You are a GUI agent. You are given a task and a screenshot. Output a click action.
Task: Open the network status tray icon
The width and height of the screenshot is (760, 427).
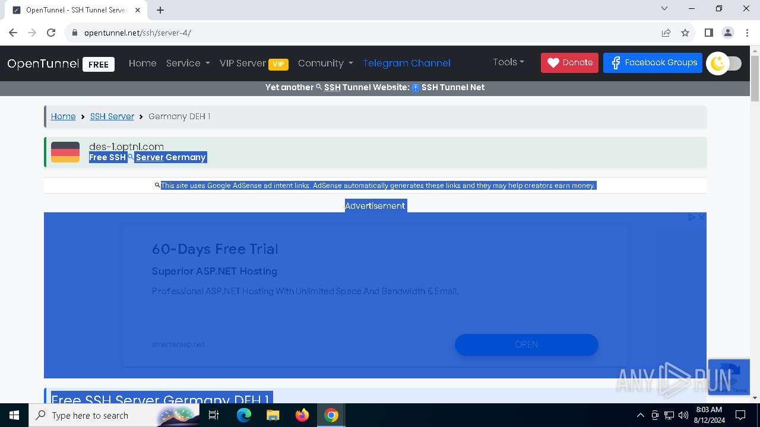(669, 415)
